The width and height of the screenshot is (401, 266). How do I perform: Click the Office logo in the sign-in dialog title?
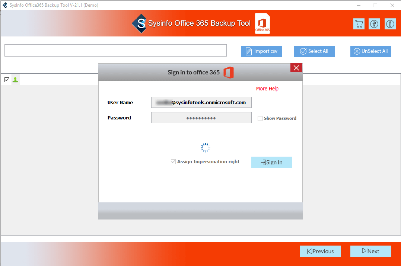tap(229, 73)
